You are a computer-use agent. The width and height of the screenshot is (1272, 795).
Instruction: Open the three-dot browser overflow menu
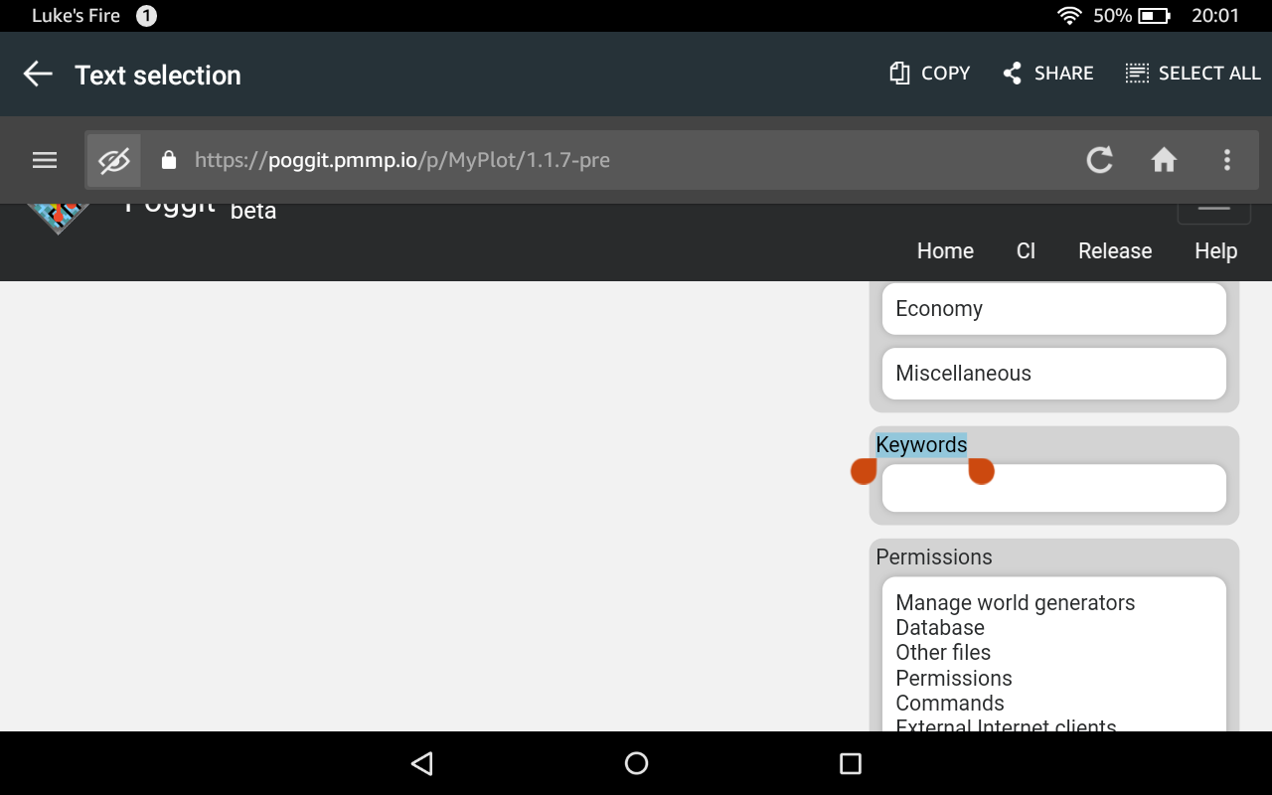coord(1227,160)
